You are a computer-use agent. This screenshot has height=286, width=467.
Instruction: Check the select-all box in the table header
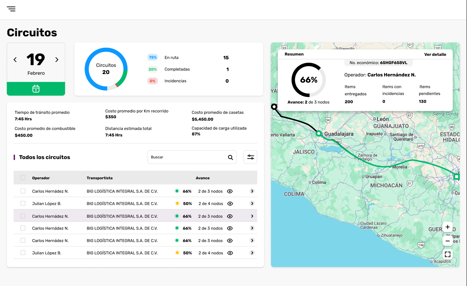(23, 178)
